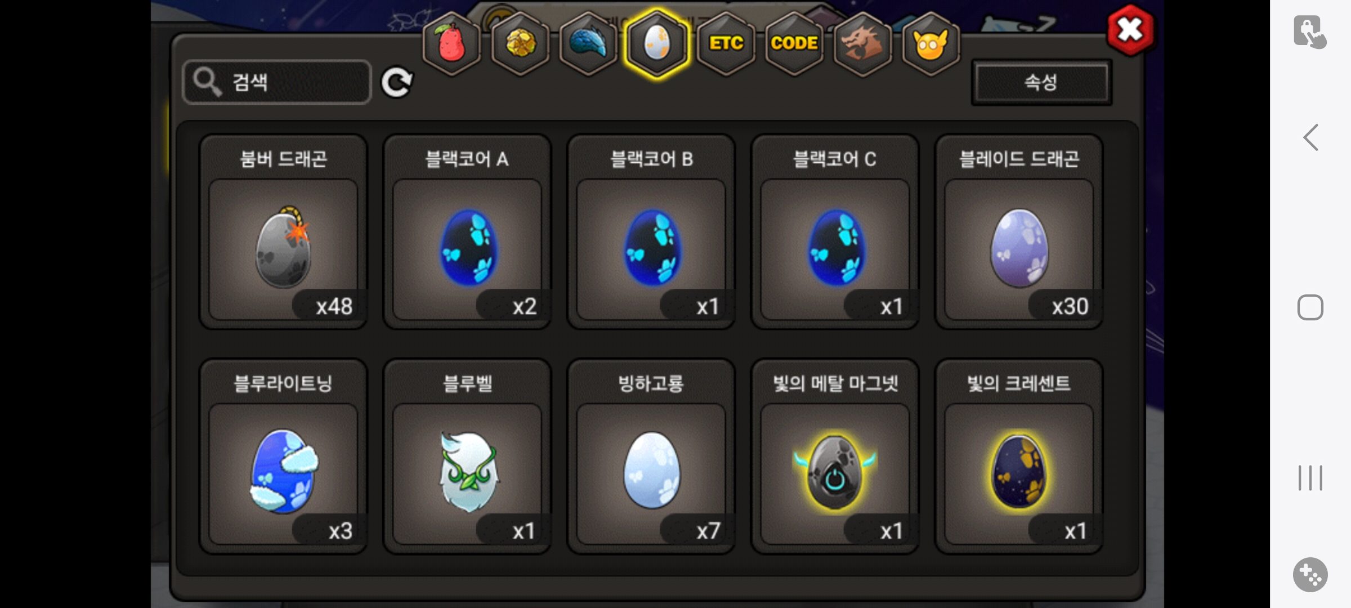
Task: Open the game controller tools icon
Action: point(1310,575)
